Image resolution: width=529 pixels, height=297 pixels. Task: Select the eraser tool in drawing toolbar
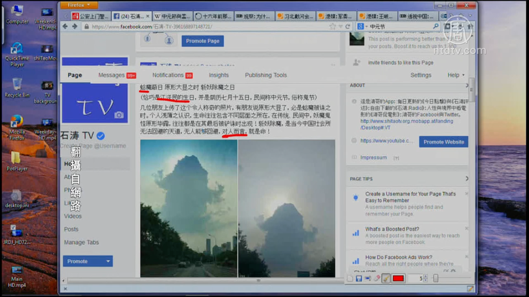377,279
